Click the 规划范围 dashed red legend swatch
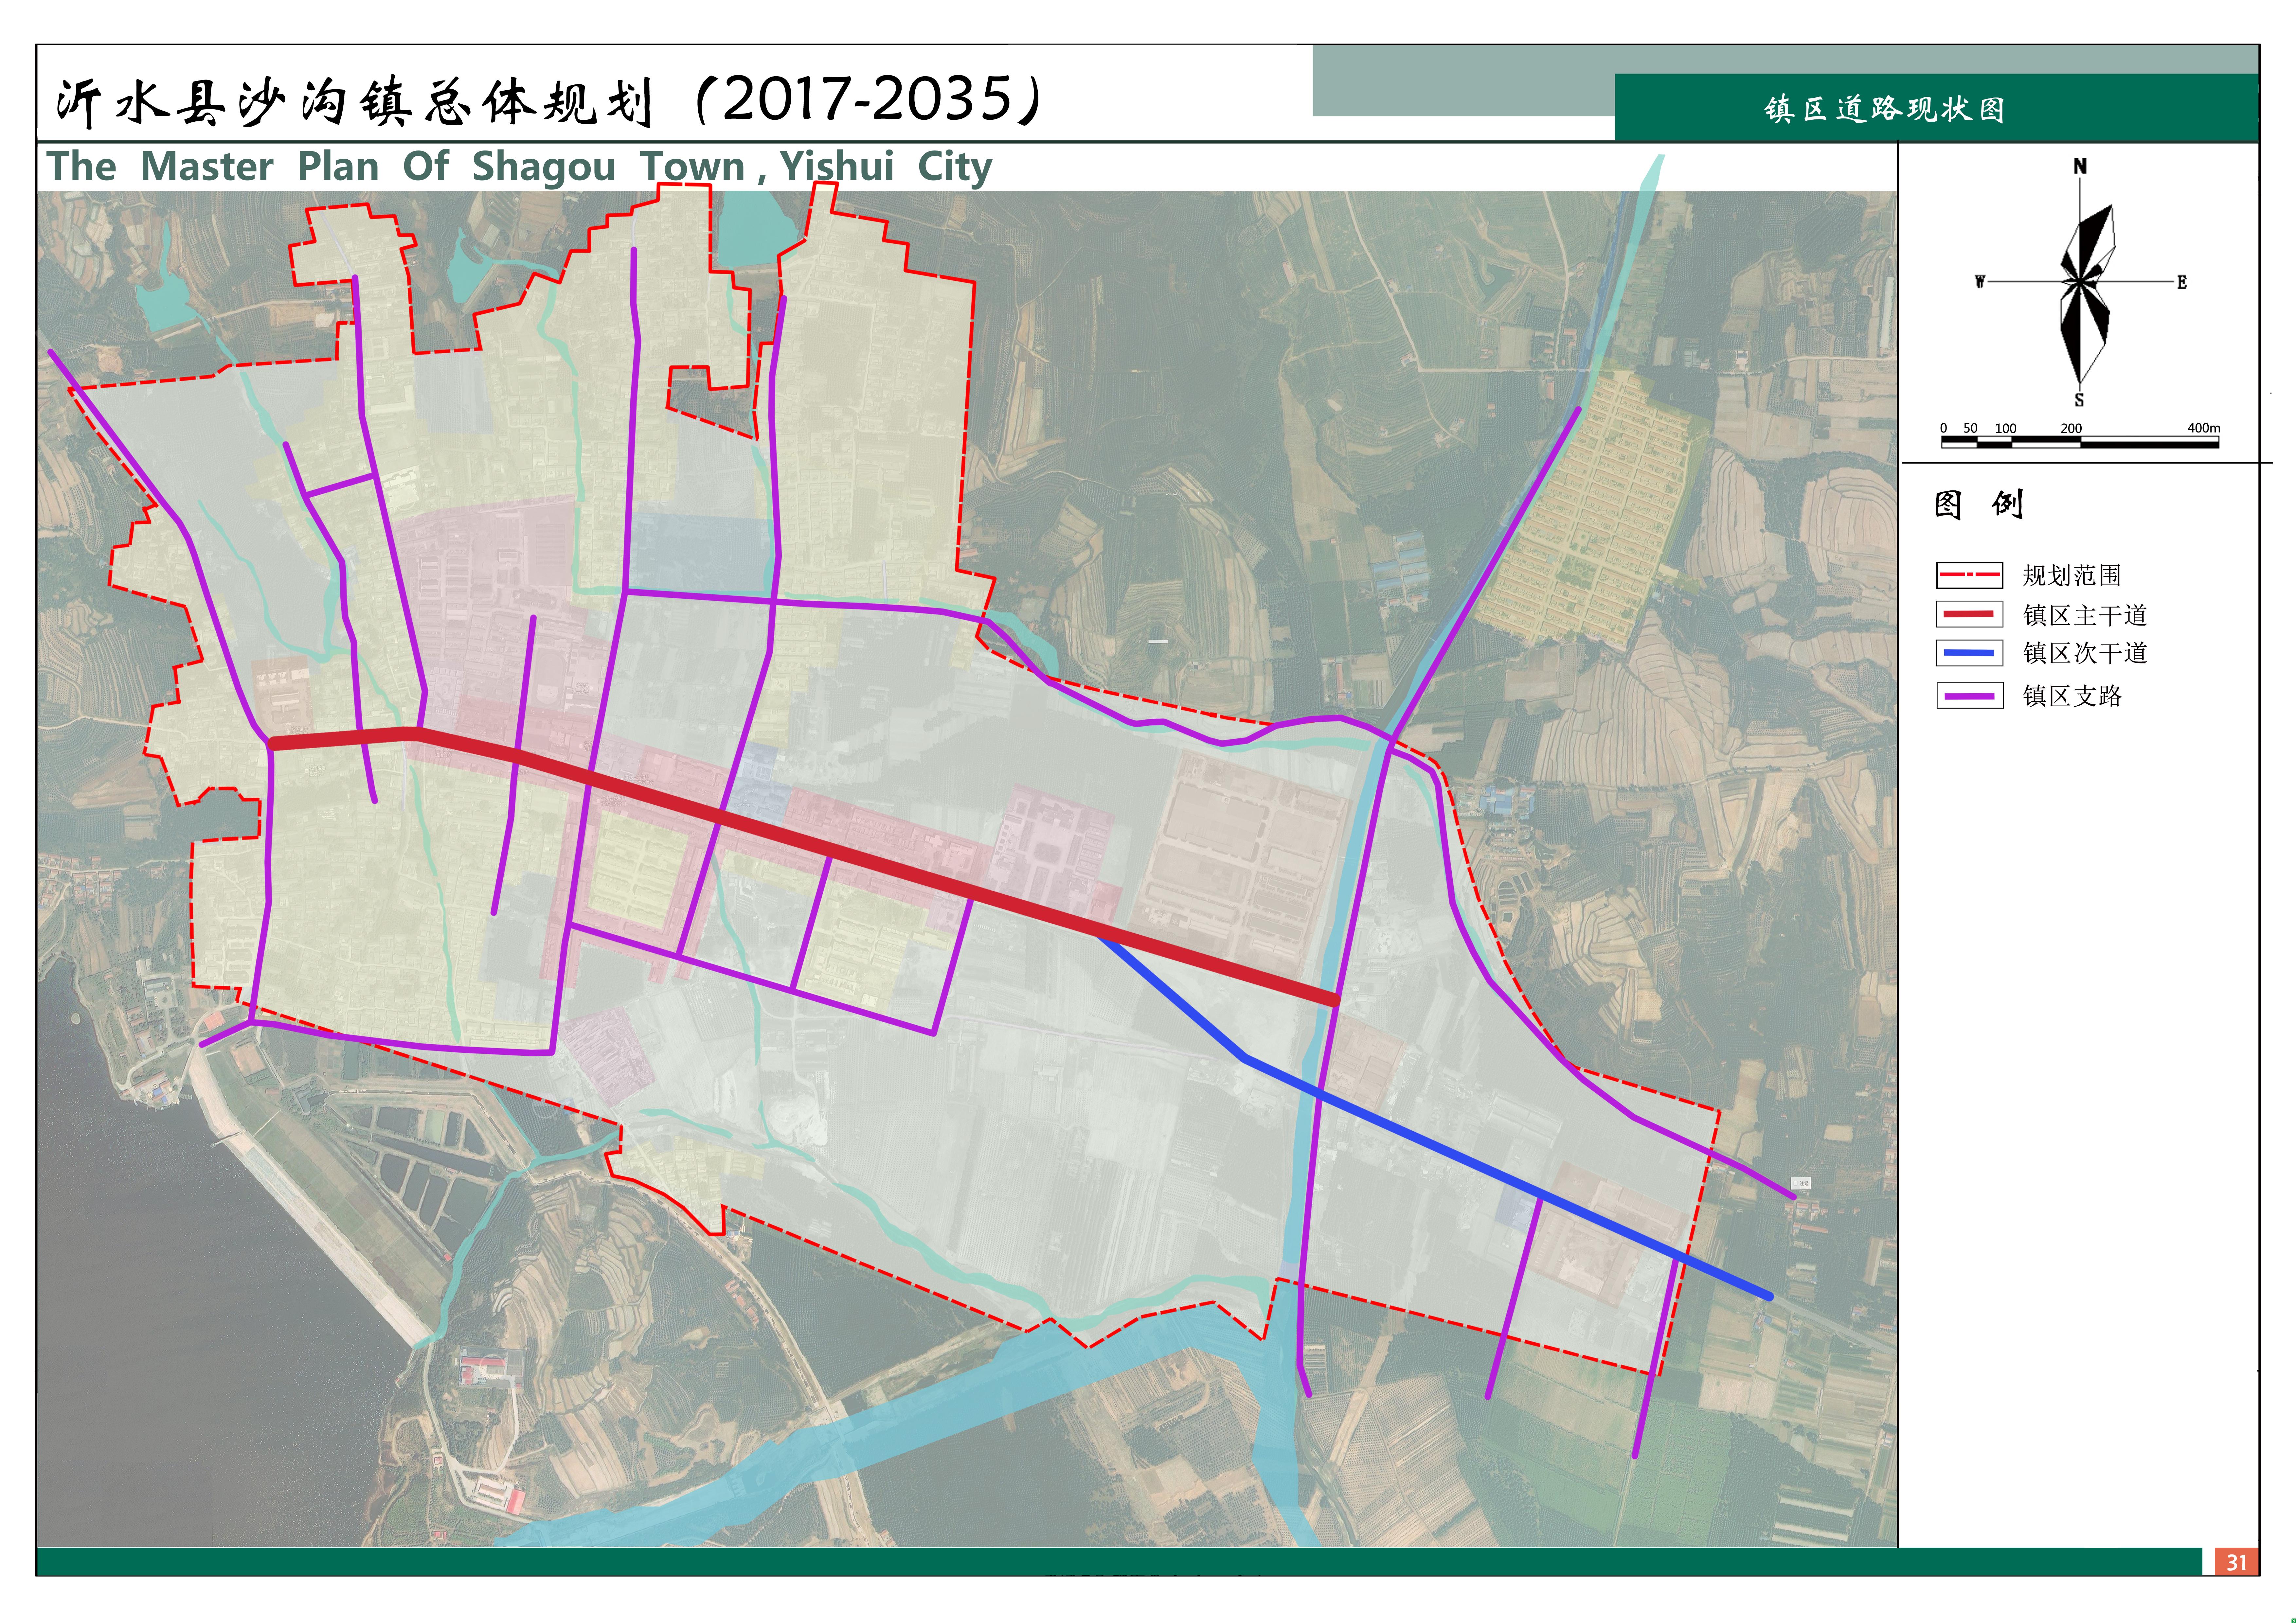 [x=1969, y=575]
